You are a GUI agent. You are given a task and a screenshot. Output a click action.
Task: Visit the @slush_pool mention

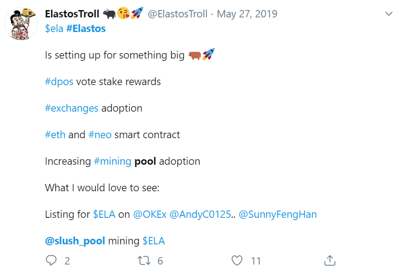click(75, 241)
